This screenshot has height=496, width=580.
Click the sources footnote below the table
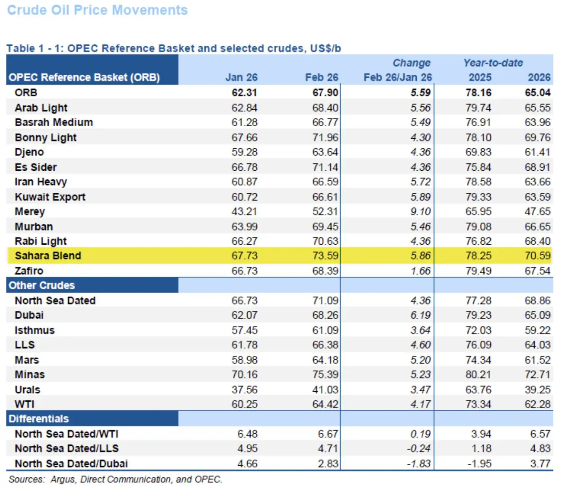pyautogui.click(x=116, y=479)
